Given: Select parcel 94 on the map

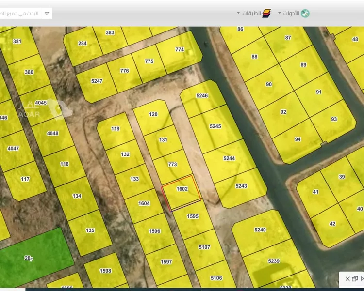Looking at the screenshot, I should [x=298, y=142].
